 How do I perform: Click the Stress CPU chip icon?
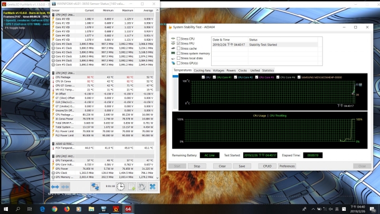(173, 39)
